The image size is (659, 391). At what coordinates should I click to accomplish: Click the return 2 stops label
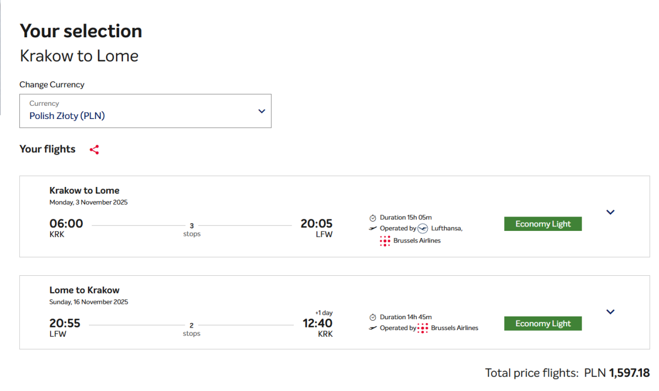pos(192,330)
